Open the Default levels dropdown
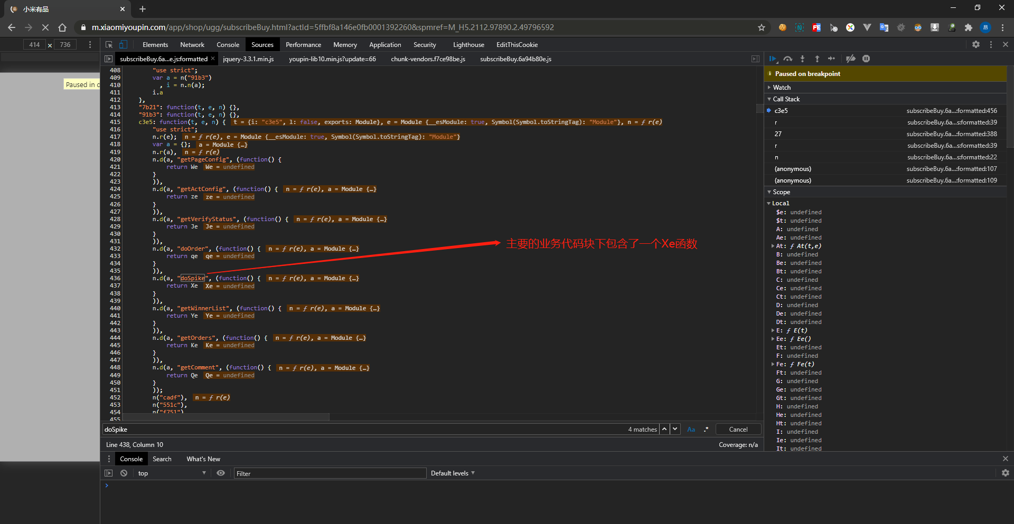Image resolution: width=1014 pixels, height=524 pixels. click(453, 473)
